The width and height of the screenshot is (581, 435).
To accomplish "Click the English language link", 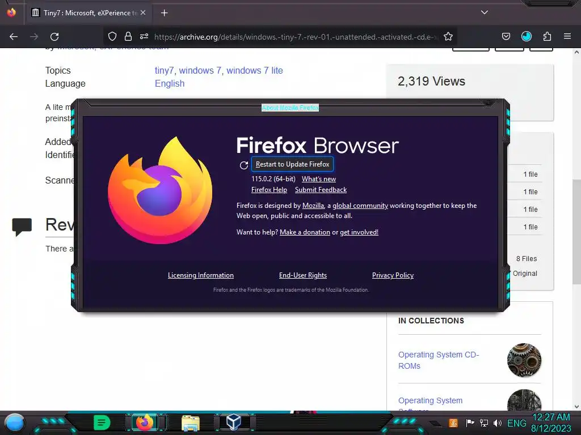I will point(170,84).
